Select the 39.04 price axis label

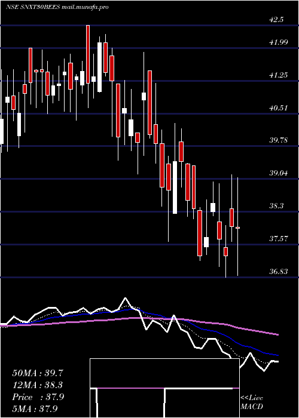(279, 173)
